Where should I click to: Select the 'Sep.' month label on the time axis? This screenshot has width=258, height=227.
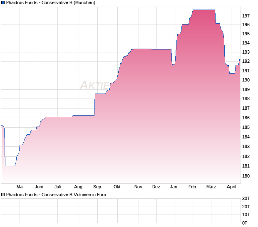click(x=98, y=187)
